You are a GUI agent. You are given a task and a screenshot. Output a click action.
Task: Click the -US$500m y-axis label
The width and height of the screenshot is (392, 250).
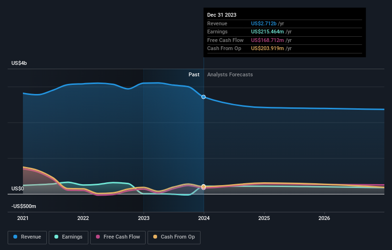pos(24,206)
